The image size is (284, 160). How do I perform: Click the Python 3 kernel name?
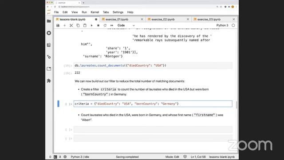(222, 25)
